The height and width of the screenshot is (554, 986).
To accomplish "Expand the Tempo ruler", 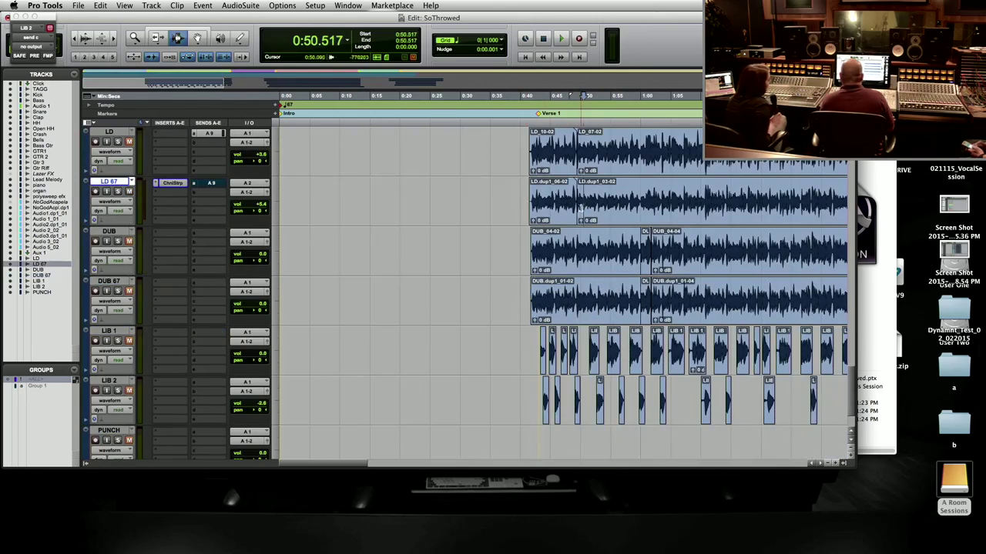I will click(89, 105).
